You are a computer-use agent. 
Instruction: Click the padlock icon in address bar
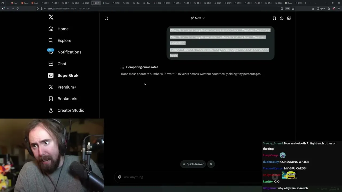click(x=41, y=9)
